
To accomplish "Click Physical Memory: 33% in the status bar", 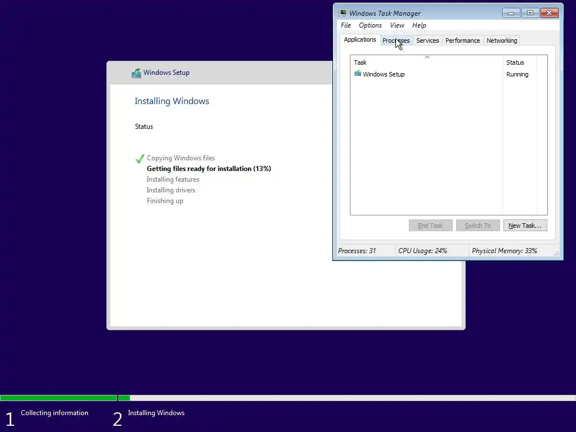I will 504,251.
